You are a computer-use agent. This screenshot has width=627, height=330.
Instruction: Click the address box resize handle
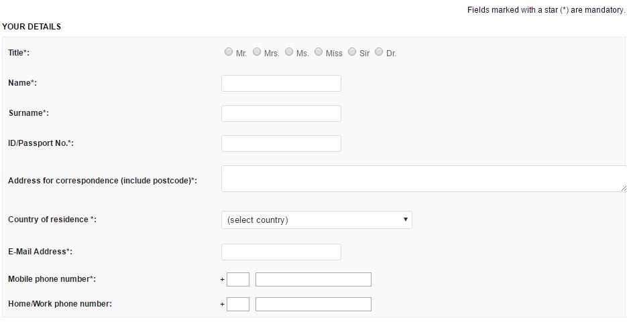pyautogui.click(x=624, y=189)
